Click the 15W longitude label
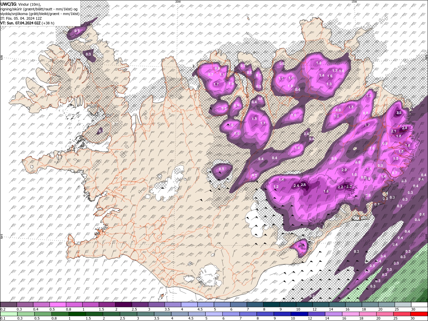 pyautogui.click(x=354, y=2)
